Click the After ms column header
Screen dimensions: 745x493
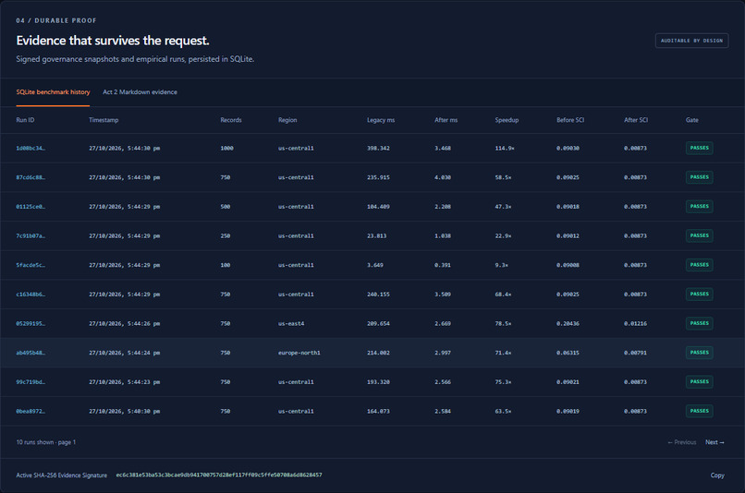click(446, 120)
